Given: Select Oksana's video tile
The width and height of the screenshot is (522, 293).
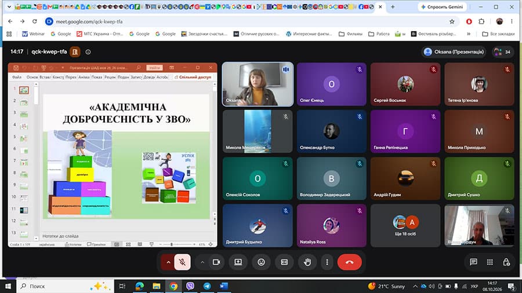Looking at the screenshot, I should (x=258, y=85).
